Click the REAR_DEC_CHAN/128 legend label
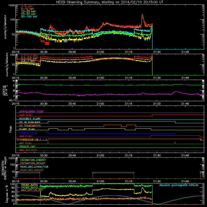Screen dimensions: 207x207 click(x=34, y=167)
